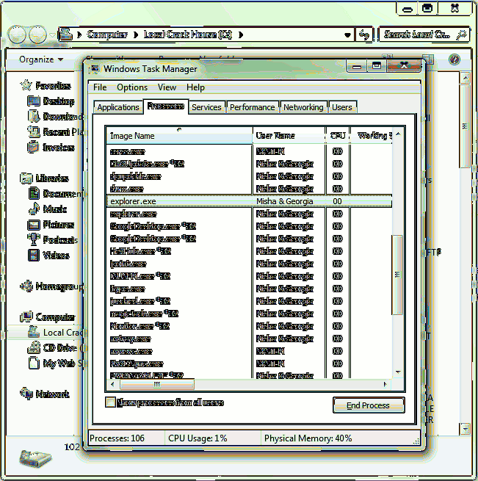This screenshot has height=481, width=478.
Task: Open recent pages dropdown beside Forward button
Action: pos(52,35)
